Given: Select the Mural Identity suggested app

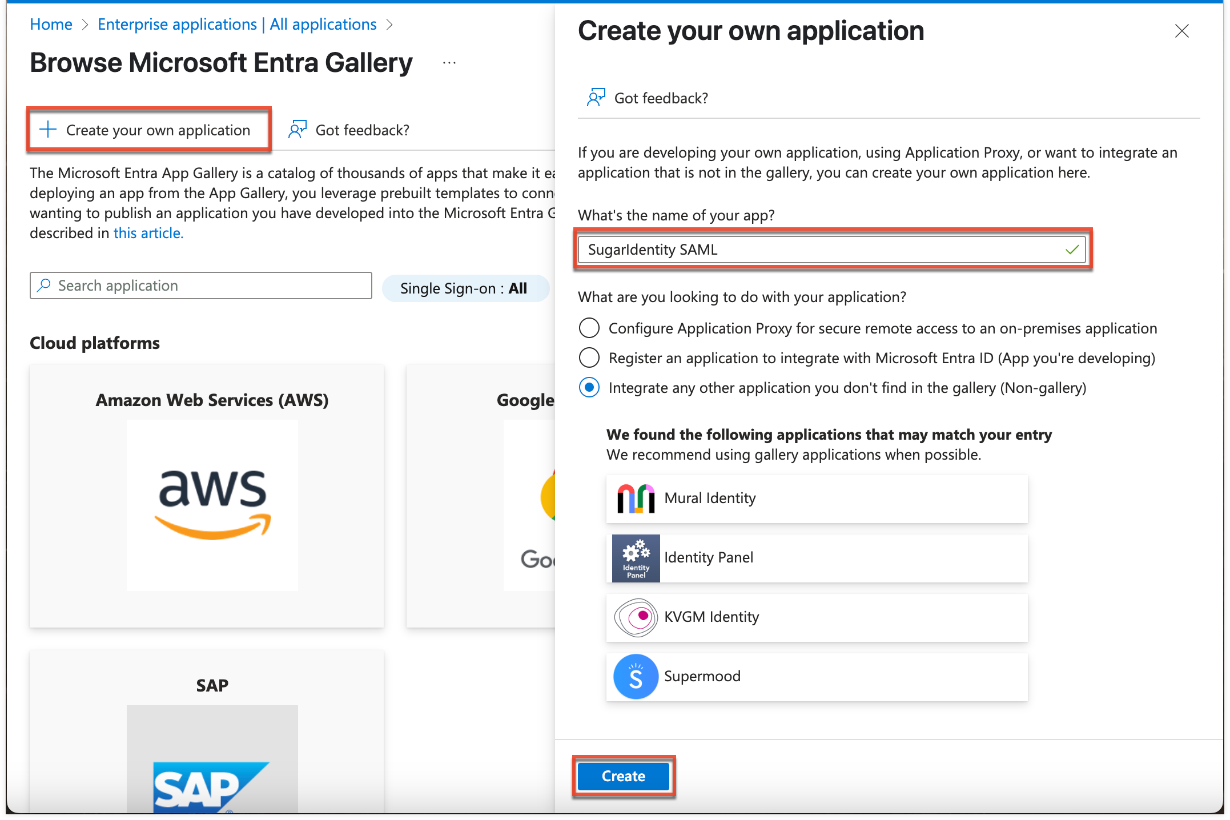Looking at the screenshot, I should (x=816, y=498).
